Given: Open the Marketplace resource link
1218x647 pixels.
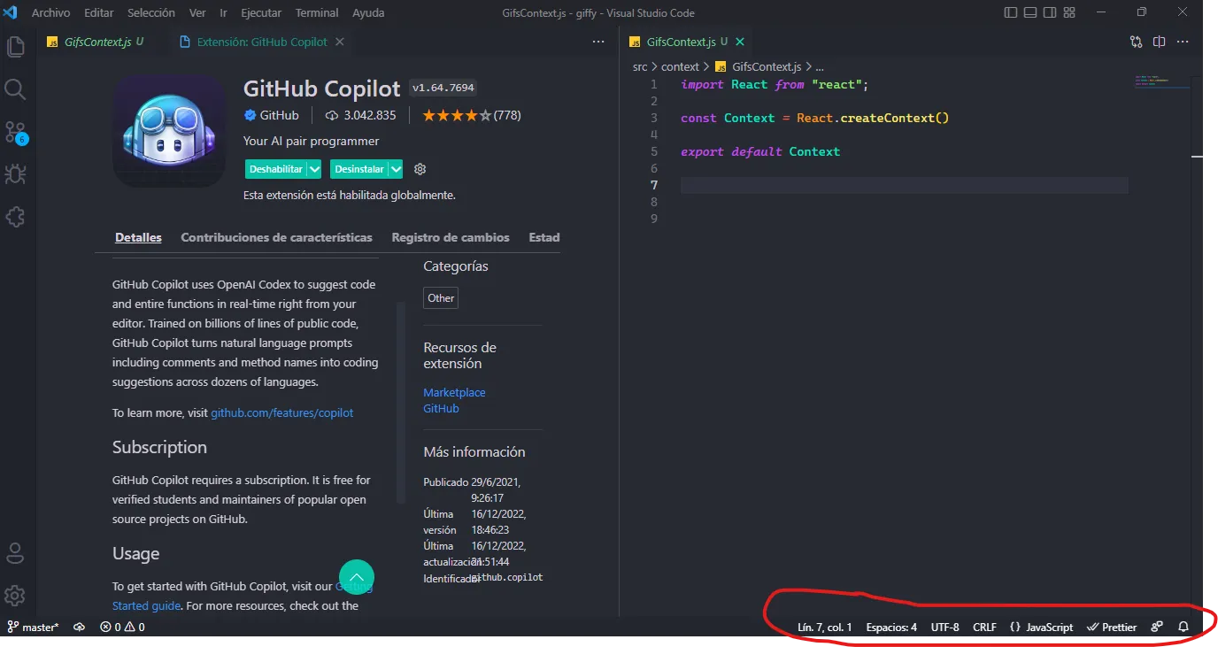Looking at the screenshot, I should pyautogui.click(x=454, y=392).
